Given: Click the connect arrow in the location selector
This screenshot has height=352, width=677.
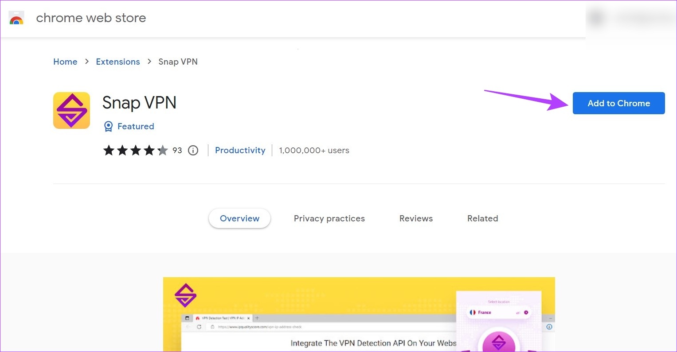Looking at the screenshot, I should [x=526, y=312].
